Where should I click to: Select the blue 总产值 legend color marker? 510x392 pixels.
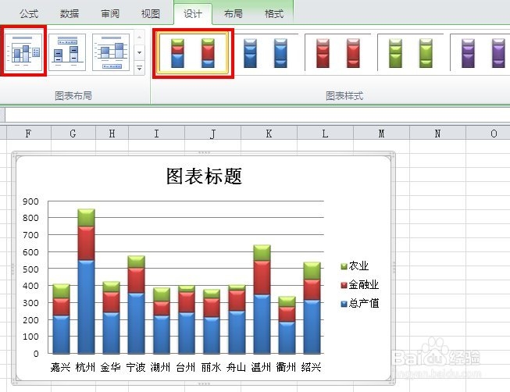(344, 305)
